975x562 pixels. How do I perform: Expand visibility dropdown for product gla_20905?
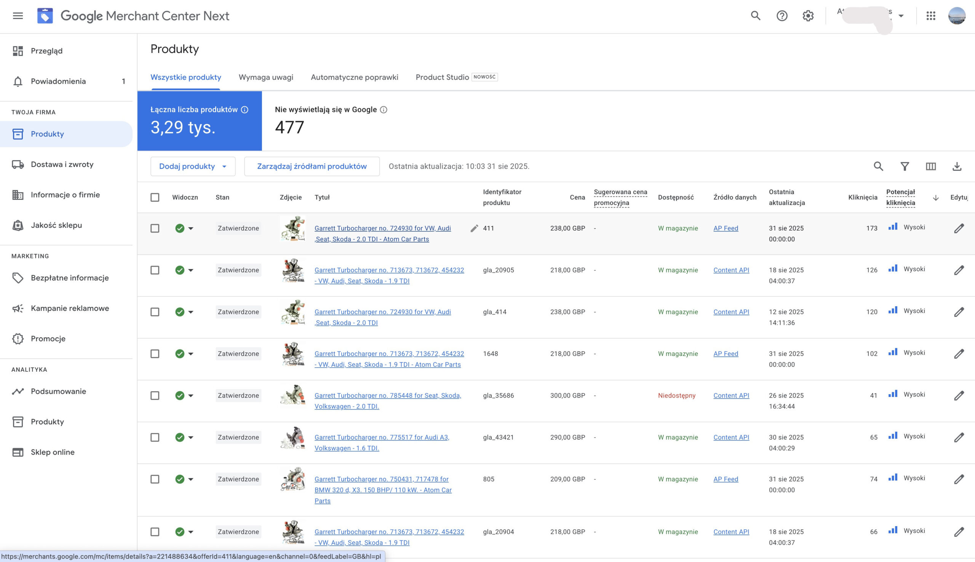tap(191, 270)
